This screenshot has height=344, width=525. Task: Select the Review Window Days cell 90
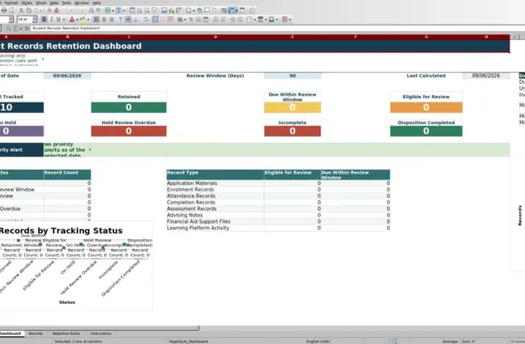click(x=292, y=76)
